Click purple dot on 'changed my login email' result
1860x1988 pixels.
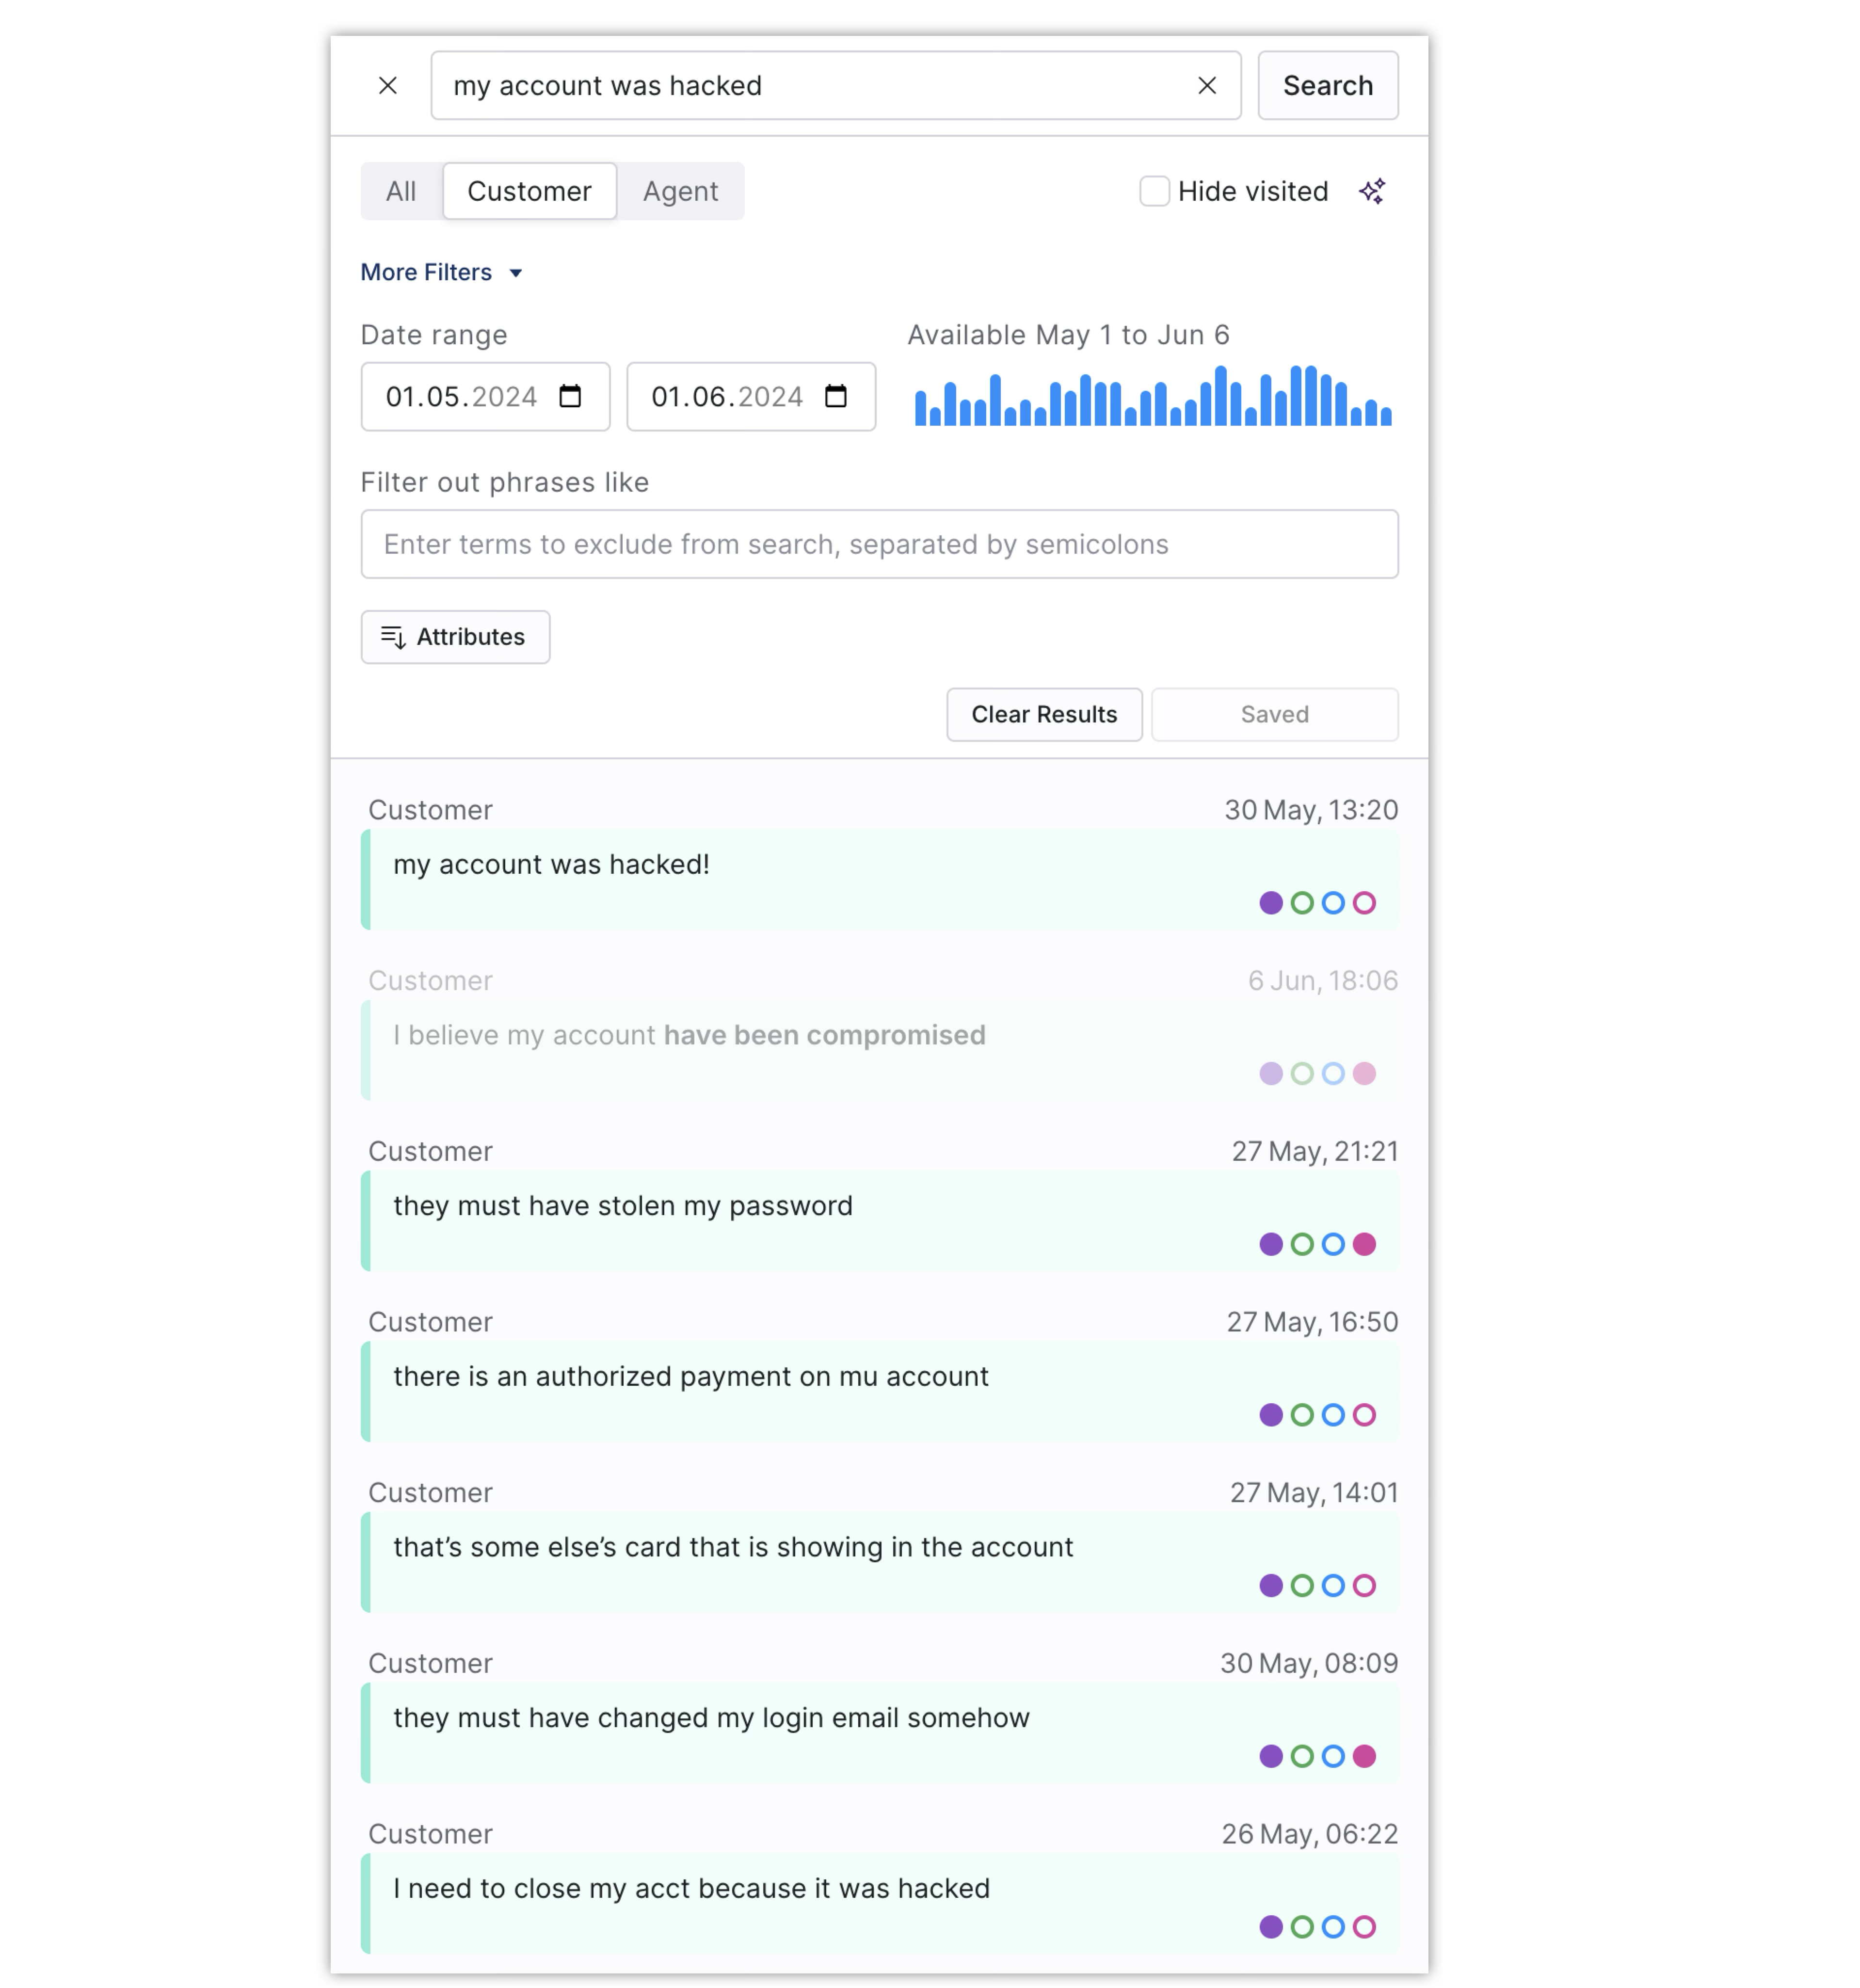(x=1270, y=1757)
